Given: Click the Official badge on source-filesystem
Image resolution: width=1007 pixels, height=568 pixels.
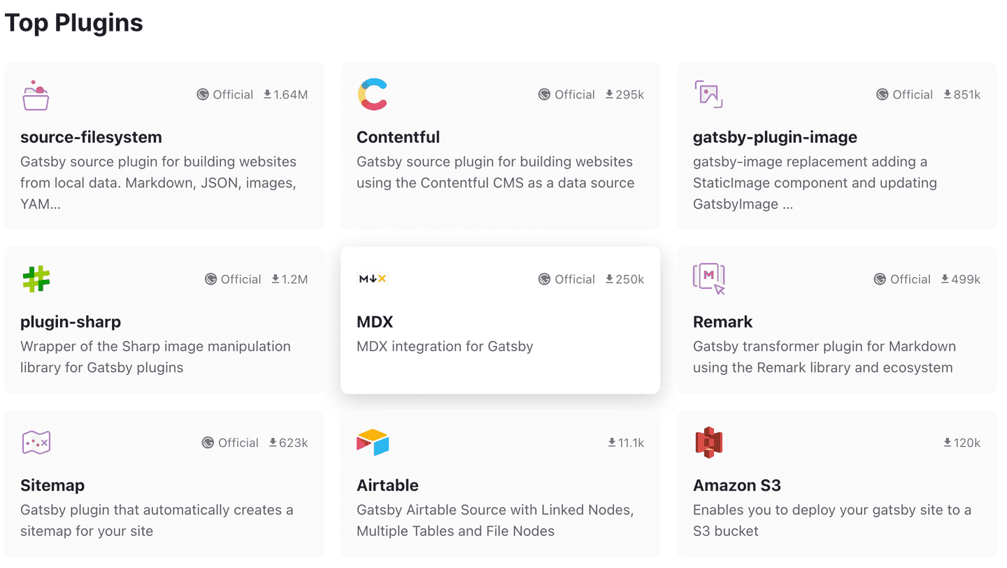Looking at the screenshot, I should click(x=225, y=94).
